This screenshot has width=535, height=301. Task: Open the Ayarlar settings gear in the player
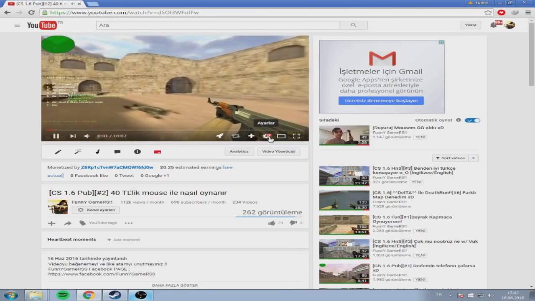(267, 136)
